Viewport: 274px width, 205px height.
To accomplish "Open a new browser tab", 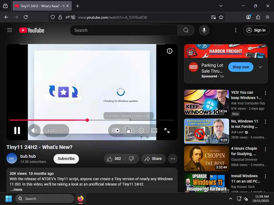I will [77, 6].
